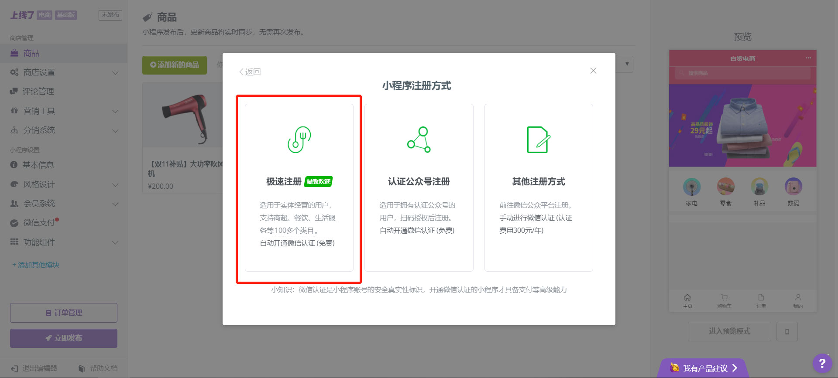
Task: Click the 会员系统 users icon
Action: [x=14, y=203]
